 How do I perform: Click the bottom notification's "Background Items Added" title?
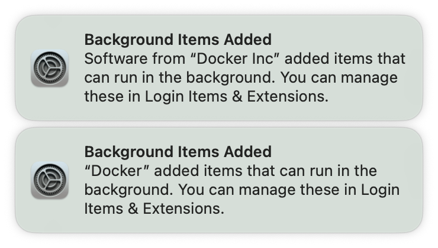click(178, 152)
